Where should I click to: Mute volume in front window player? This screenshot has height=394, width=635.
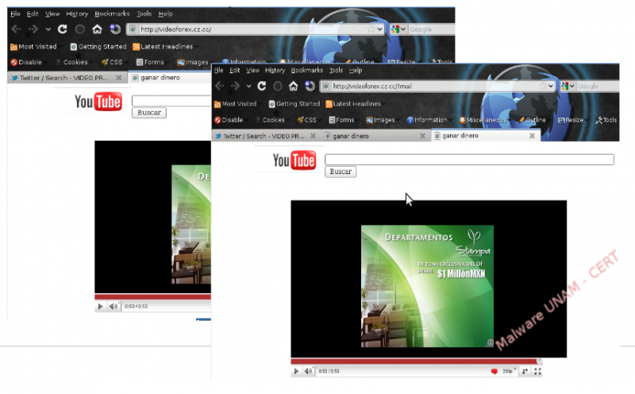(x=309, y=371)
